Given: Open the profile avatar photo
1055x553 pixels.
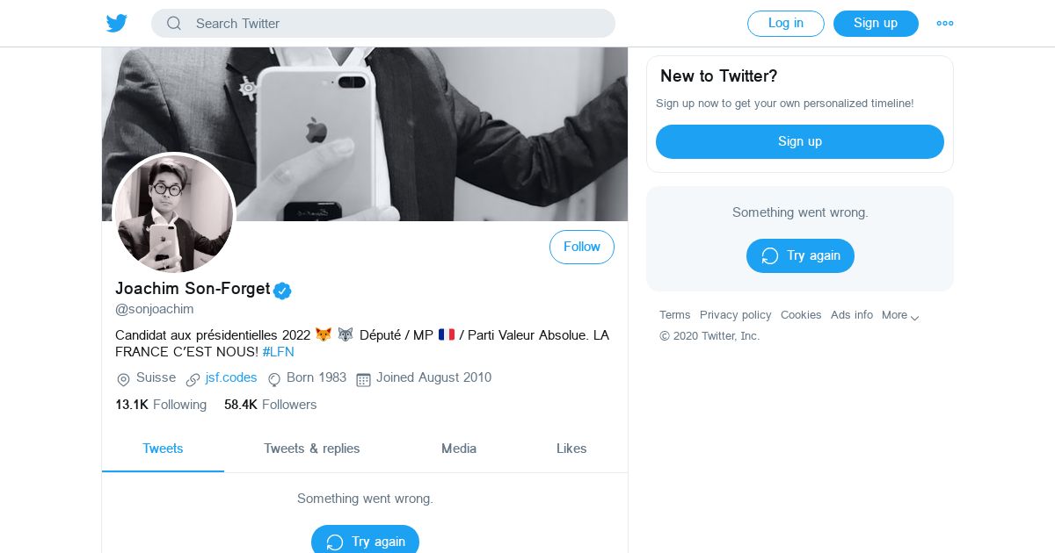Looking at the screenshot, I should 174,213.
